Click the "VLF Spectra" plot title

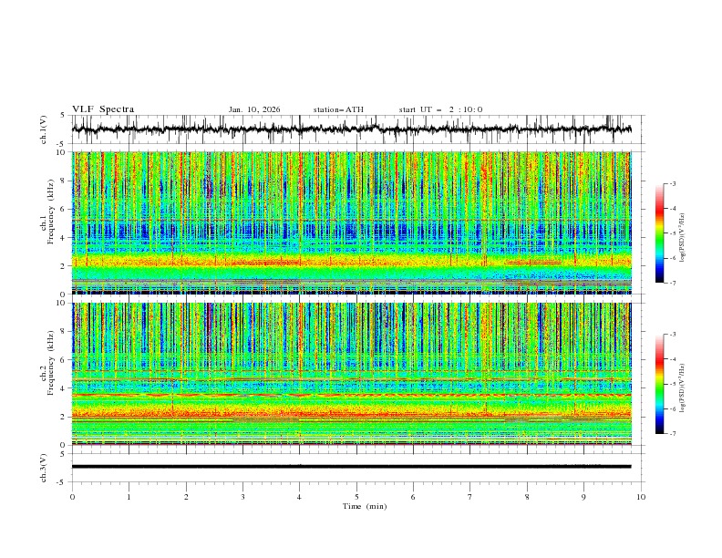click(x=103, y=109)
